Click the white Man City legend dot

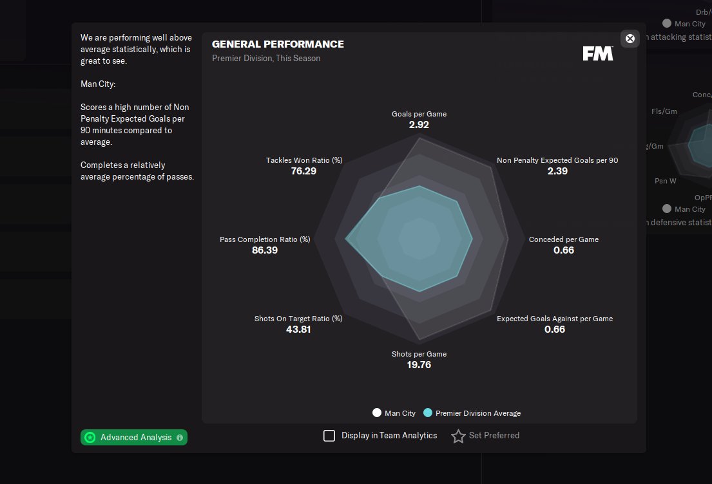point(377,413)
